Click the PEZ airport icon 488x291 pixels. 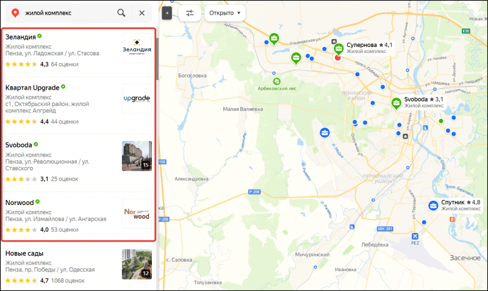point(415,236)
